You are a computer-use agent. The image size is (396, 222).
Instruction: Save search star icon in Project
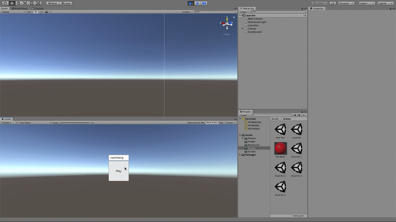303,115
